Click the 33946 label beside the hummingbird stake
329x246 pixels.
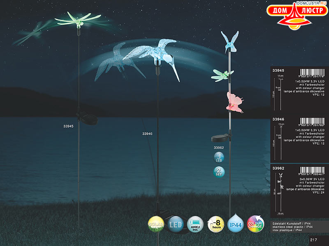147,134
